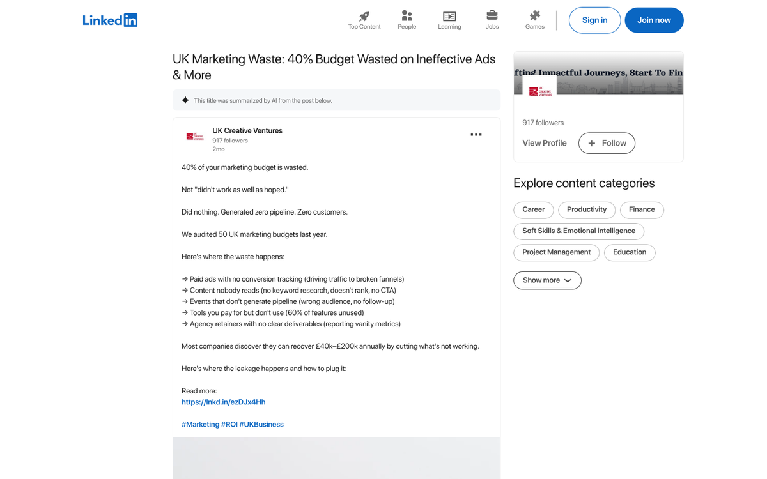Open UK Creative Ventures author name

247,130
